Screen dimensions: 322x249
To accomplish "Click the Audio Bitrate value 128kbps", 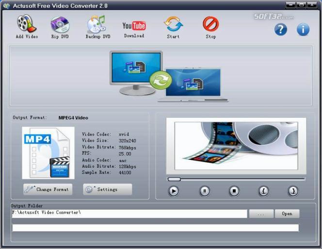I will coord(128,166).
